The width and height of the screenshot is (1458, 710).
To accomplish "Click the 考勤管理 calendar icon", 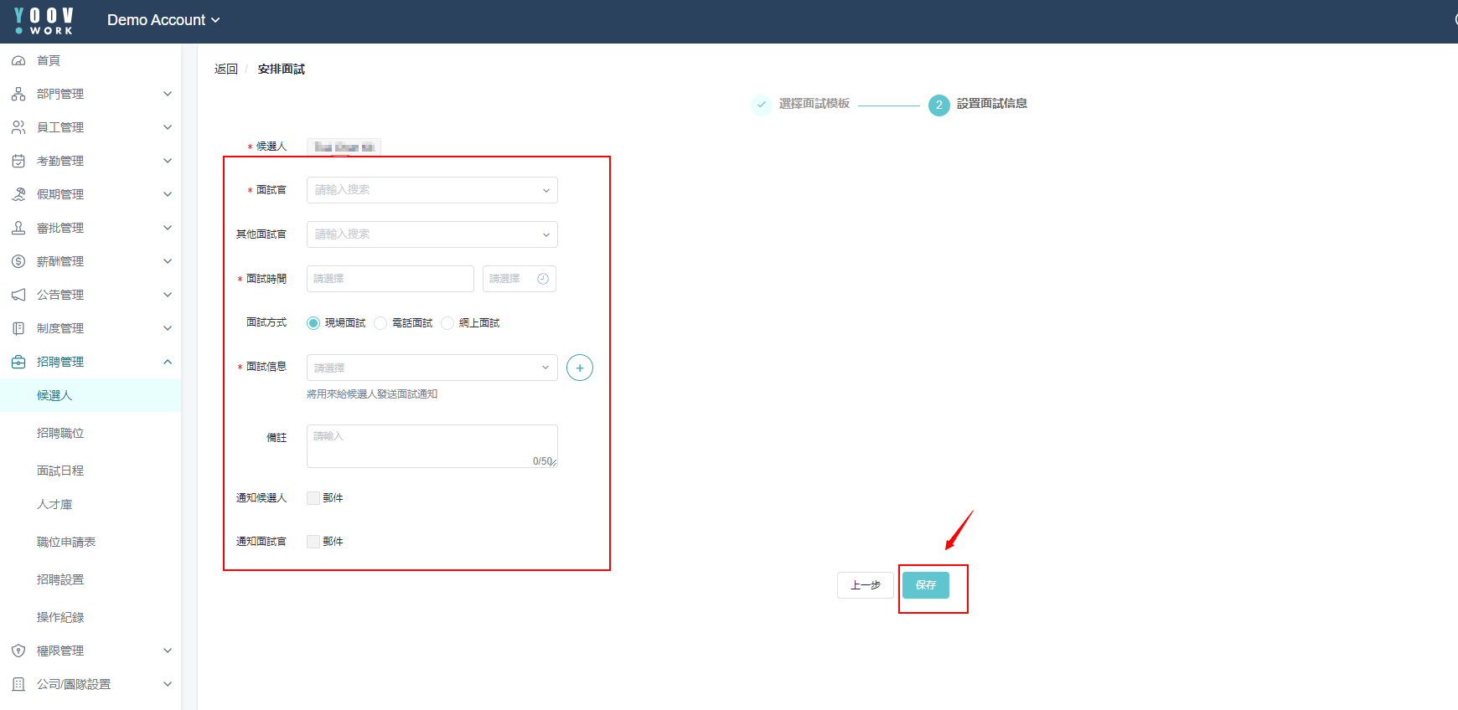I will [18, 161].
